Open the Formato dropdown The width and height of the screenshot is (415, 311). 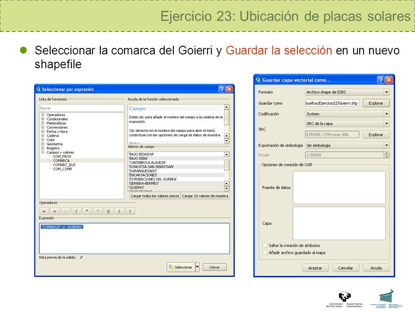(347, 92)
